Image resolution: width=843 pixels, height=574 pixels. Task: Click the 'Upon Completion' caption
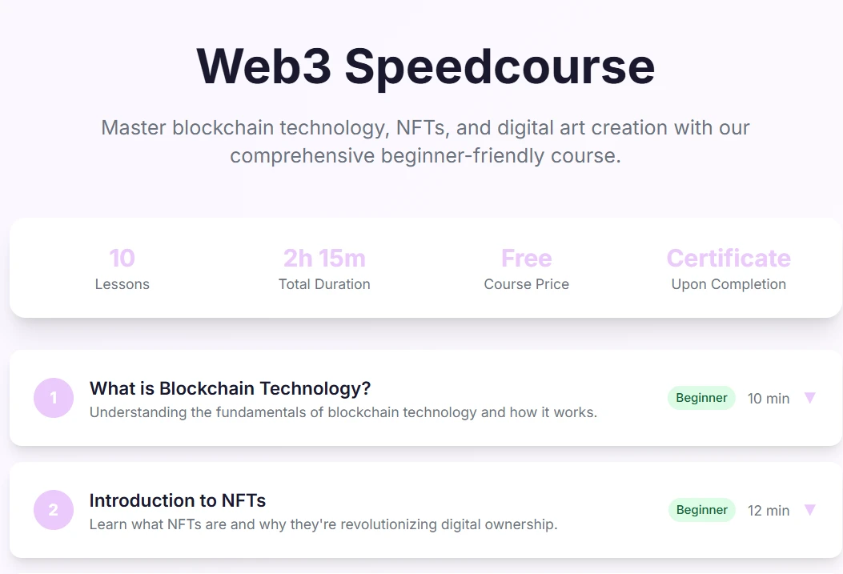coord(729,284)
